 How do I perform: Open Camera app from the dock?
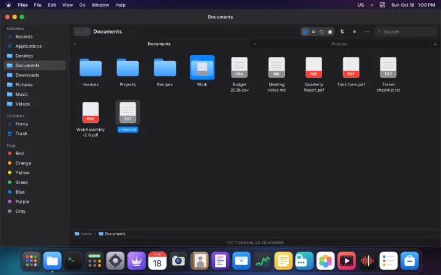click(178, 261)
